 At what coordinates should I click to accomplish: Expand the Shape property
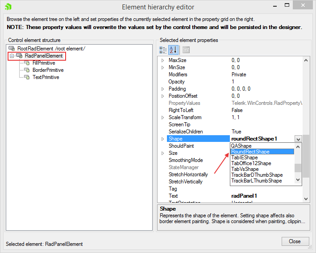pos(162,139)
